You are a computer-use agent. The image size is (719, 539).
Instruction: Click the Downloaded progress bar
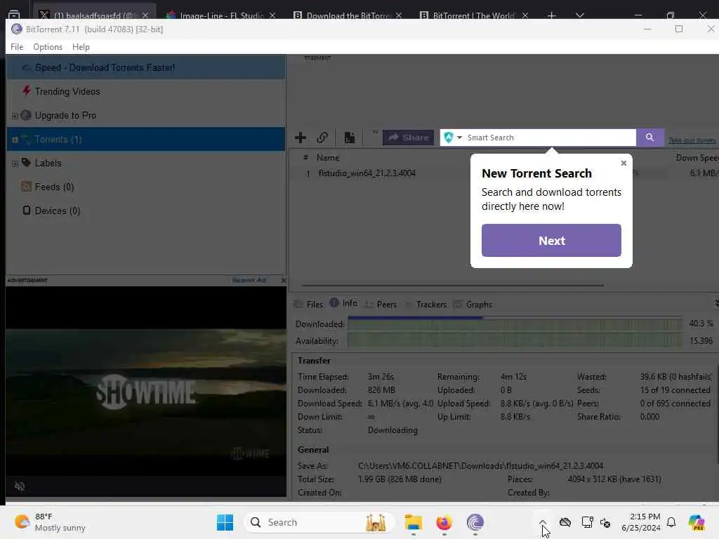pos(515,324)
